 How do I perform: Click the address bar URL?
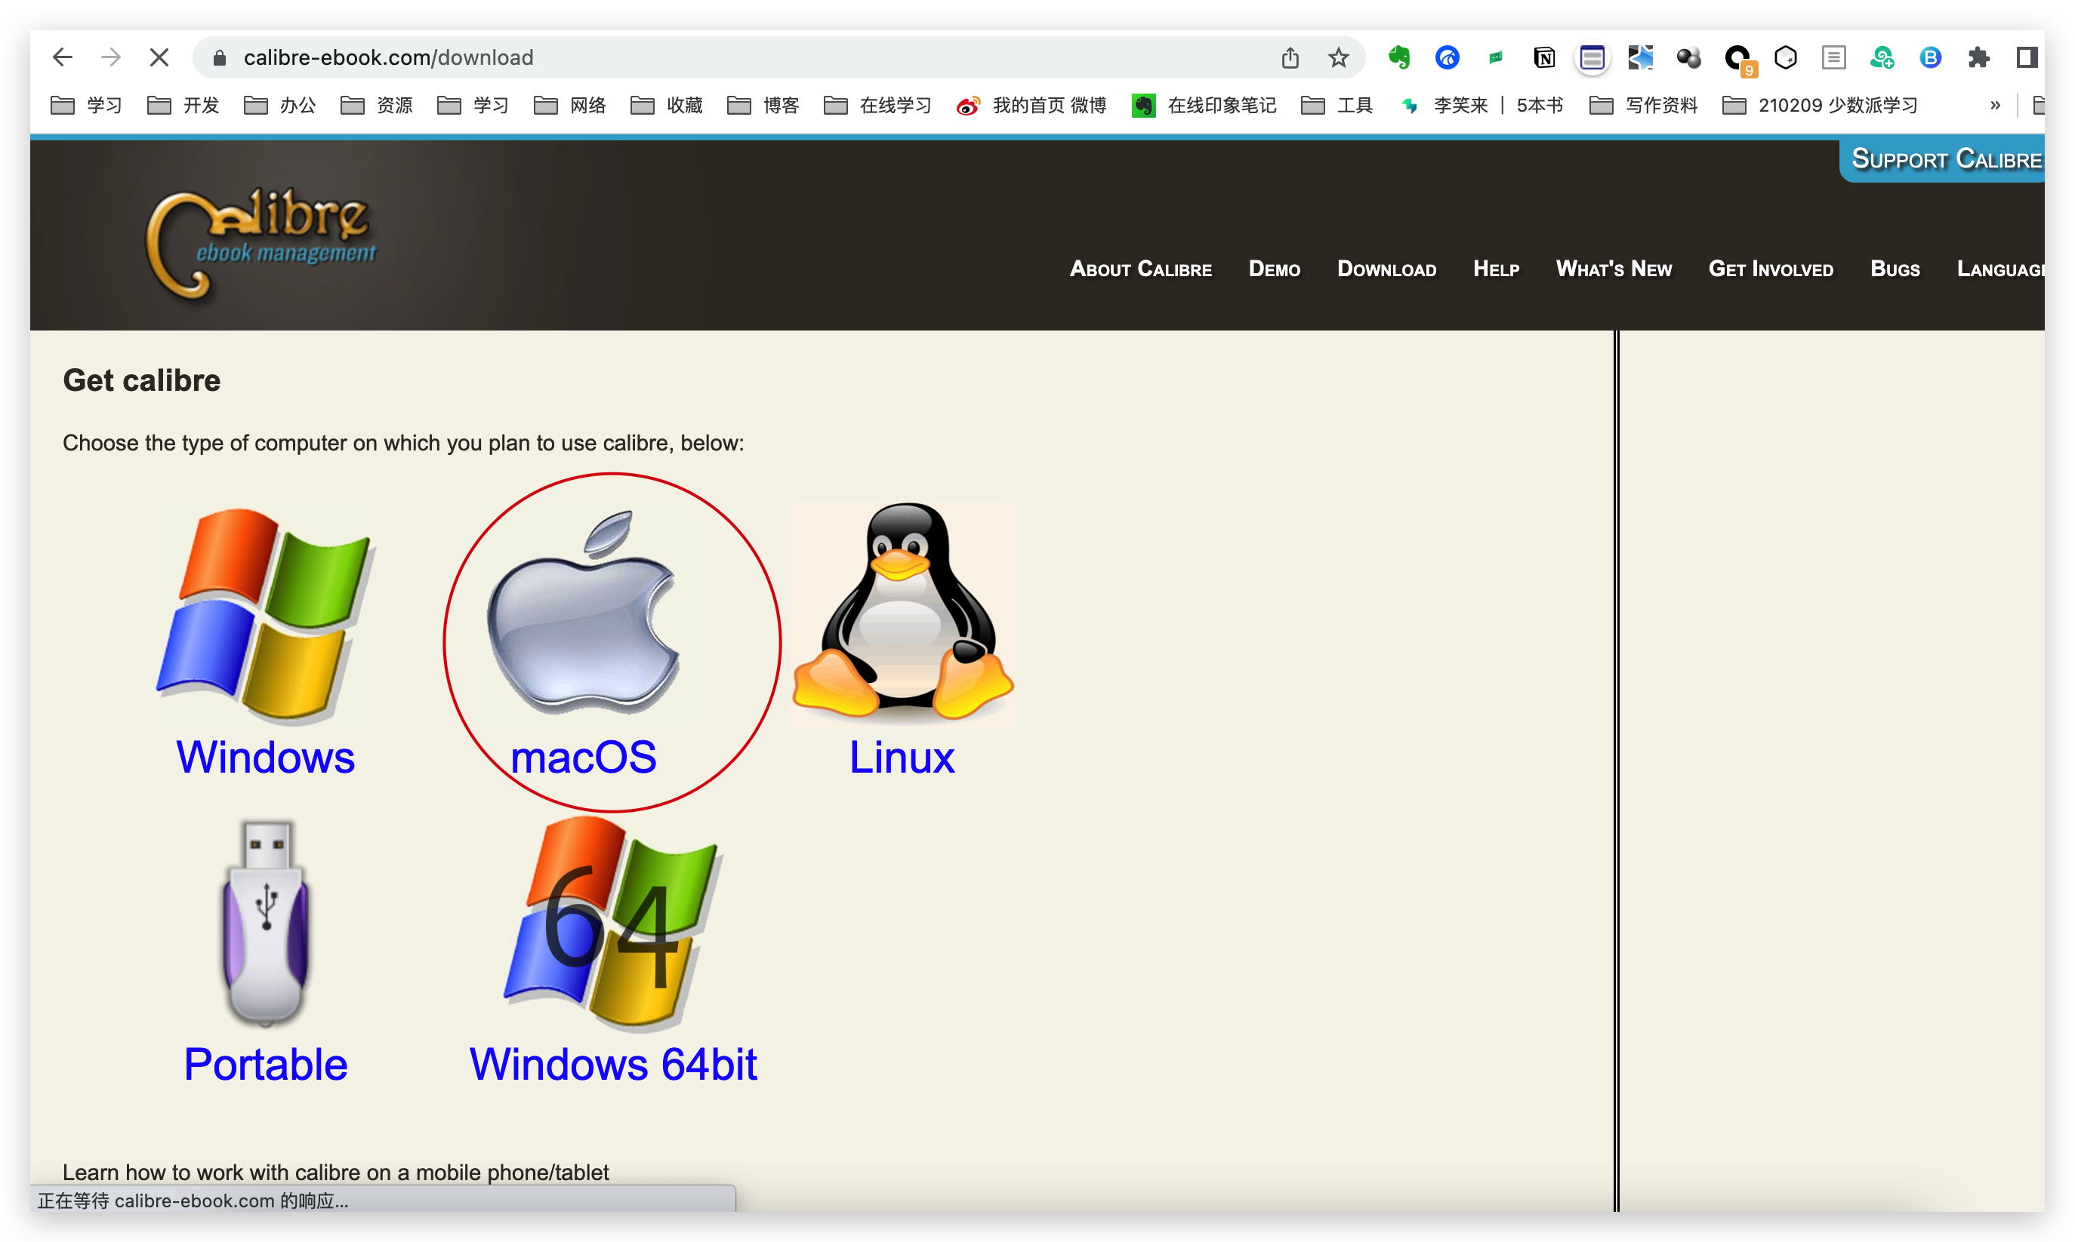pyautogui.click(x=387, y=57)
